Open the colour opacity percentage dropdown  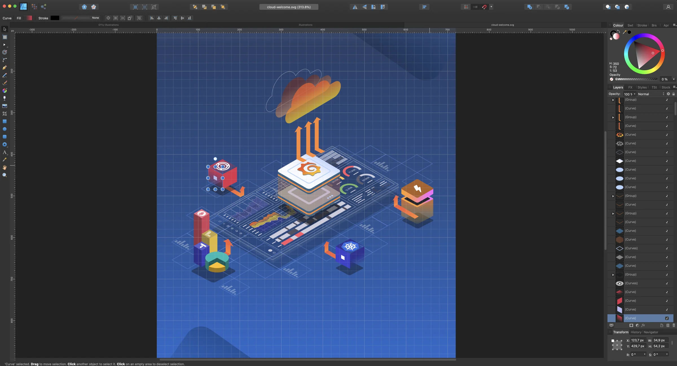(x=674, y=79)
